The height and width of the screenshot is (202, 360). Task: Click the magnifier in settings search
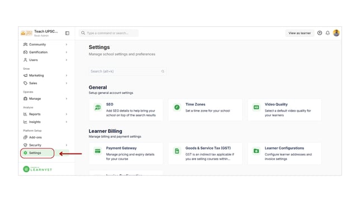(163, 71)
